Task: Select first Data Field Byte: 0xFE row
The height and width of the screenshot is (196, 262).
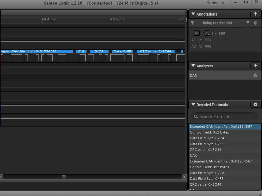Action: point(225,144)
